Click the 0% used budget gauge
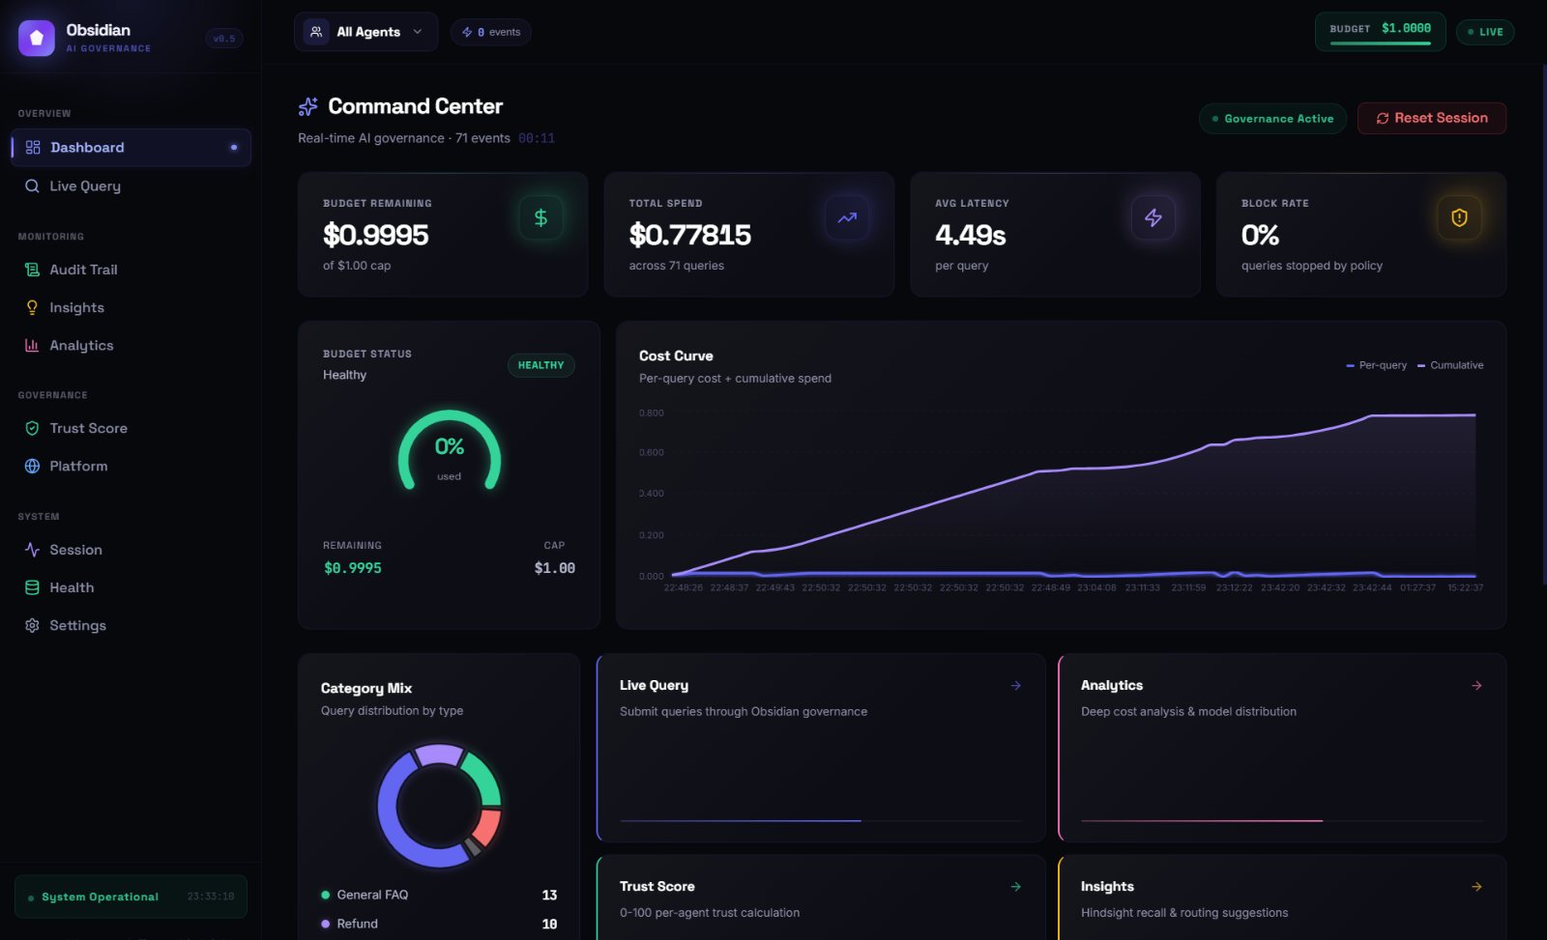1547x940 pixels. (450, 452)
